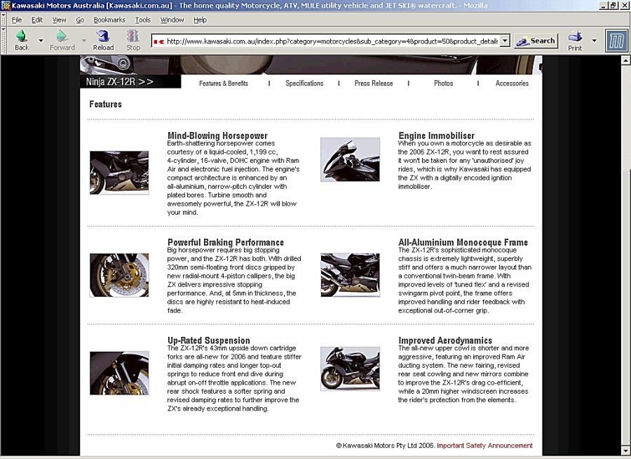Click the Features section title

click(x=105, y=104)
